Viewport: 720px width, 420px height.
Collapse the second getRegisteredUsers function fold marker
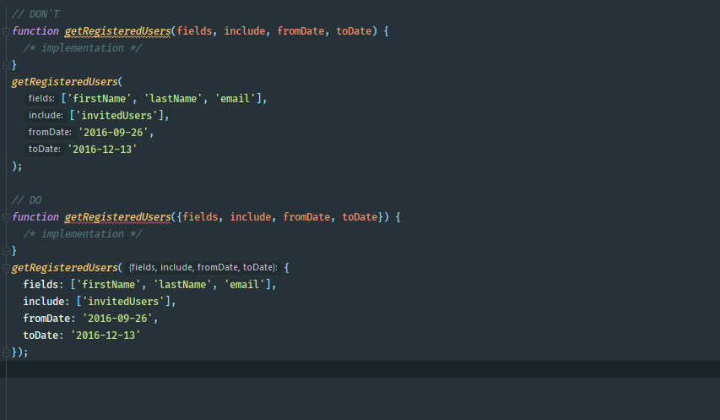point(7,217)
